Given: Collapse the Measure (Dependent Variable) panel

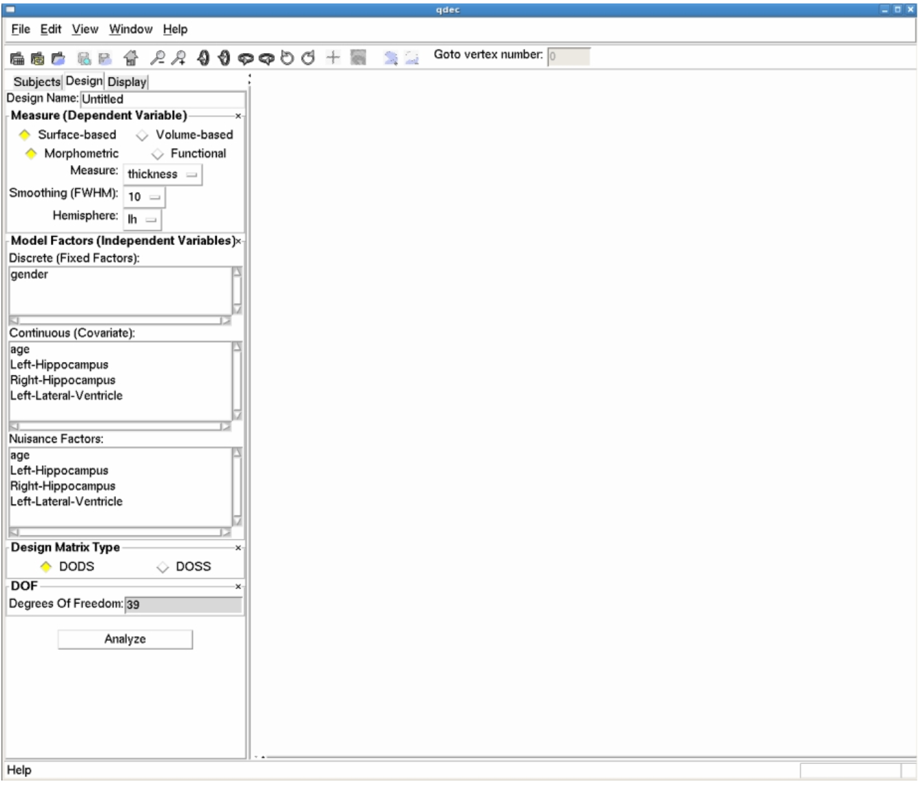Looking at the screenshot, I should point(238,116).
